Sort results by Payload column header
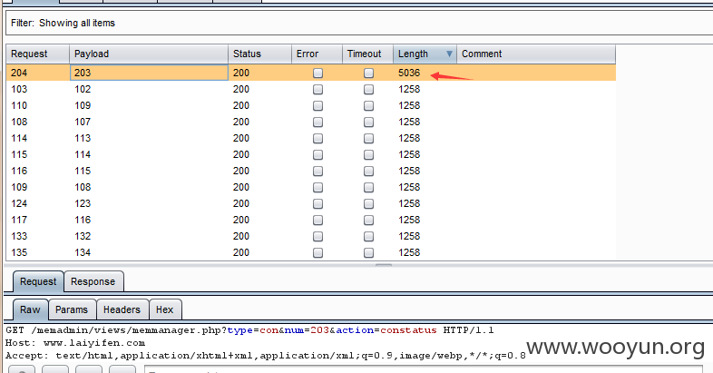 coord(149,54)
